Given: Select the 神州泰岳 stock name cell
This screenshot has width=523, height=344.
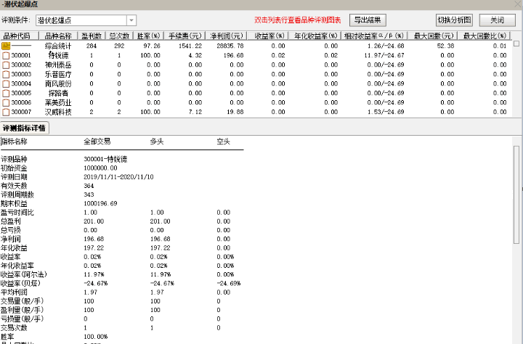Looking at the screenshot, I should coord(58,65).
